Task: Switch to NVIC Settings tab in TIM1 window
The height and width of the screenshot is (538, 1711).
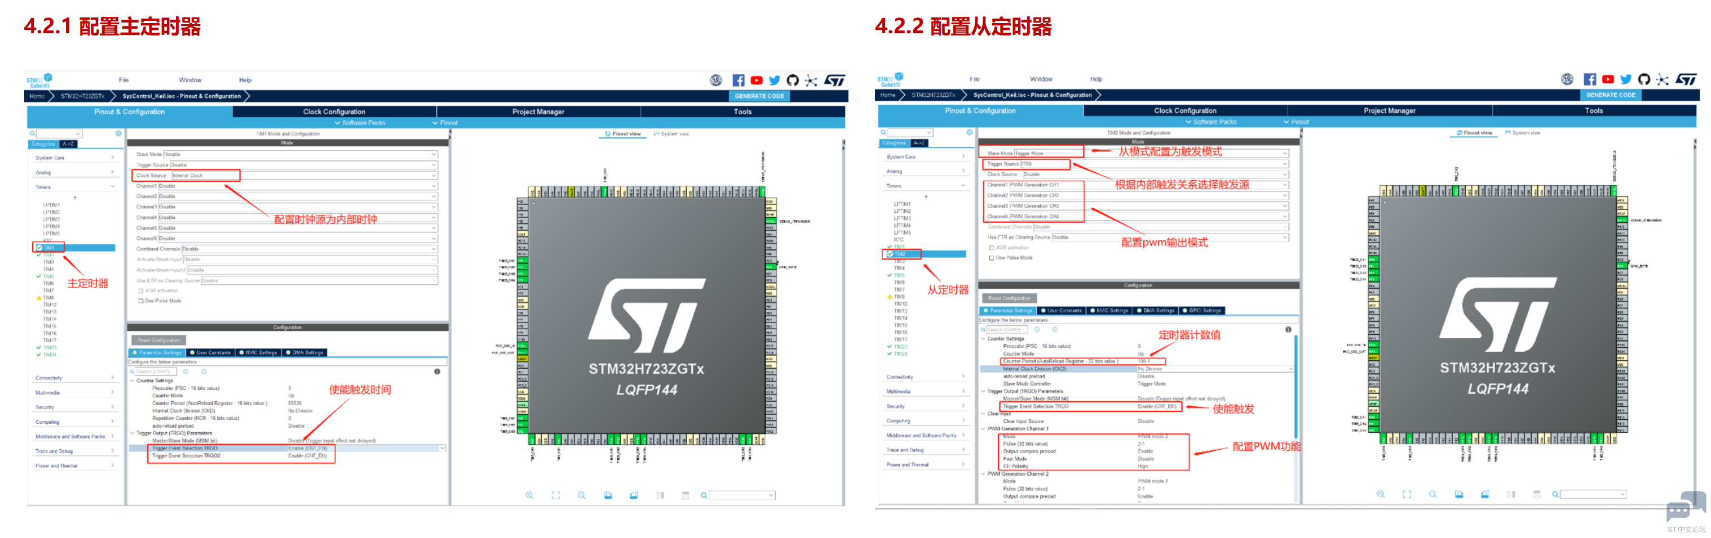Action: pyautogui.click(x=258, y=353)
